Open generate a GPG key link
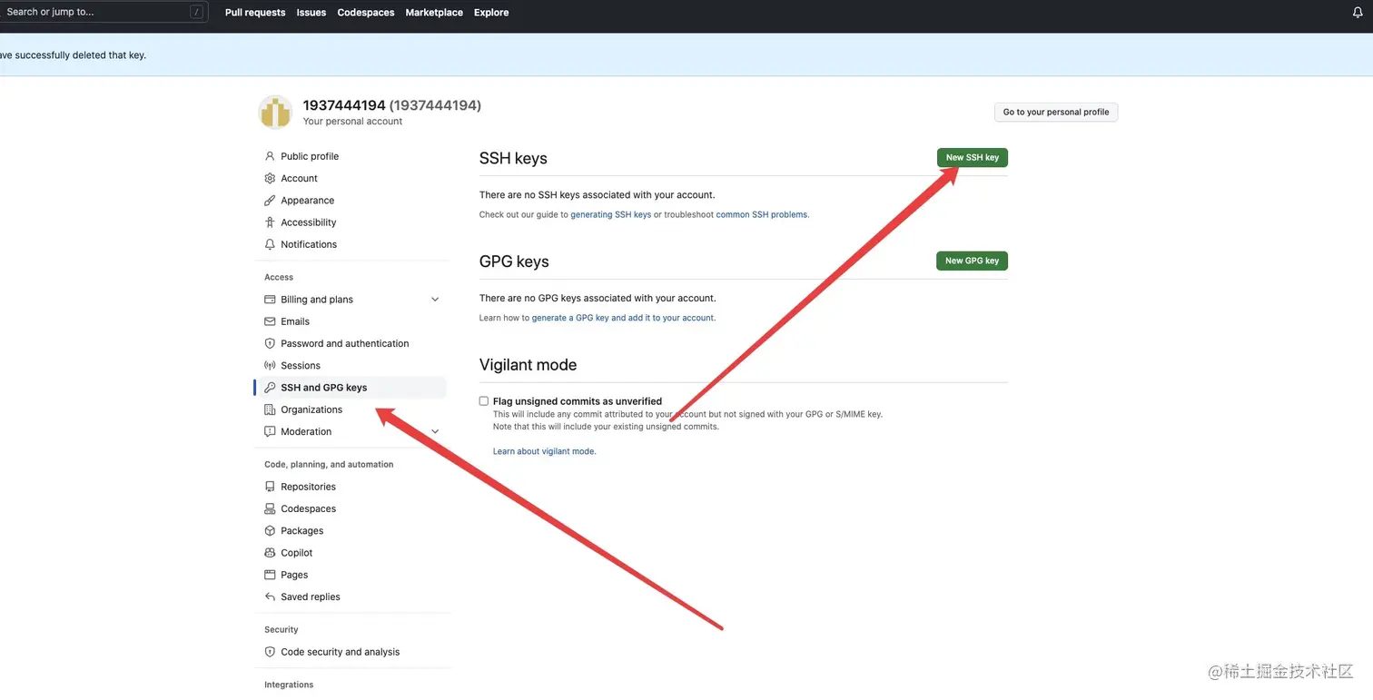This screenshot has height=700, width=1373. 623,319
